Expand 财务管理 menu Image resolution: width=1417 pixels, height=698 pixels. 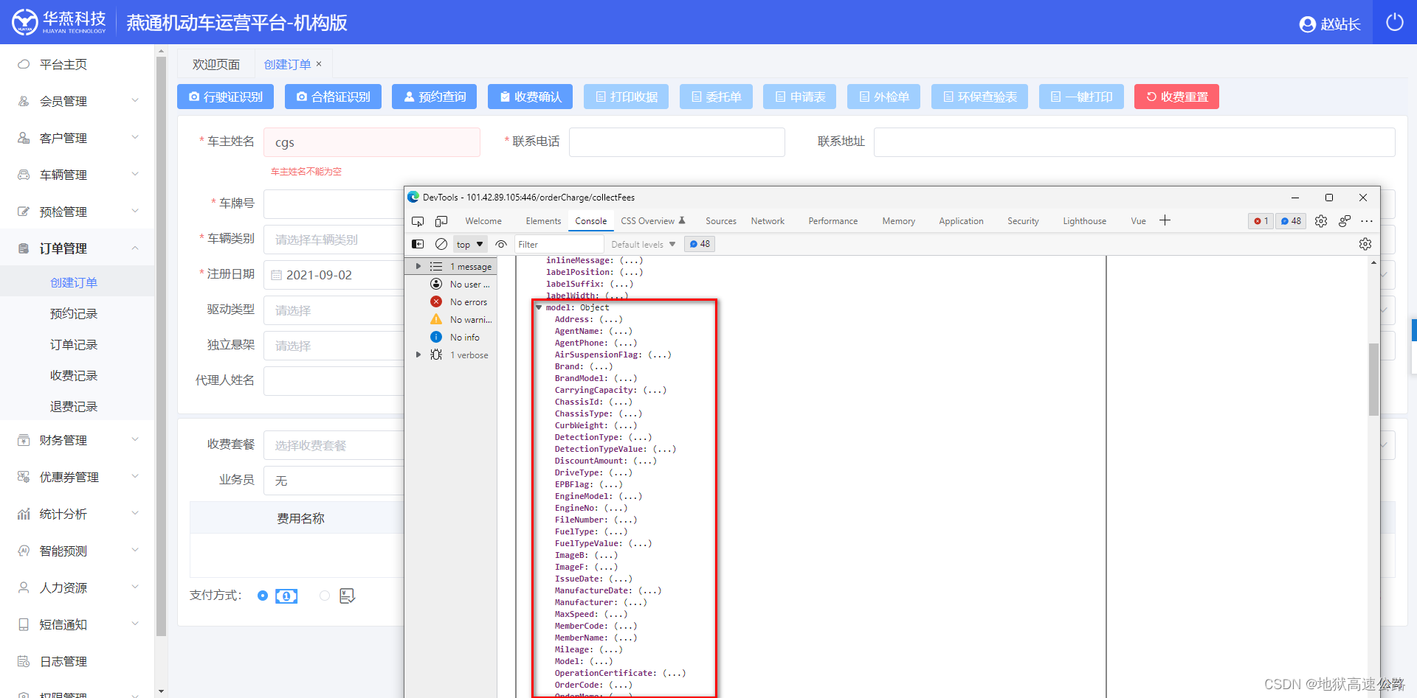[x=77, y=440]
